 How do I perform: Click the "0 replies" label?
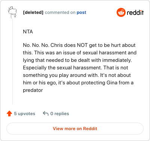(60, 114)
